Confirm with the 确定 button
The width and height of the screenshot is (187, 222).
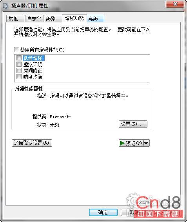(103, 212)
